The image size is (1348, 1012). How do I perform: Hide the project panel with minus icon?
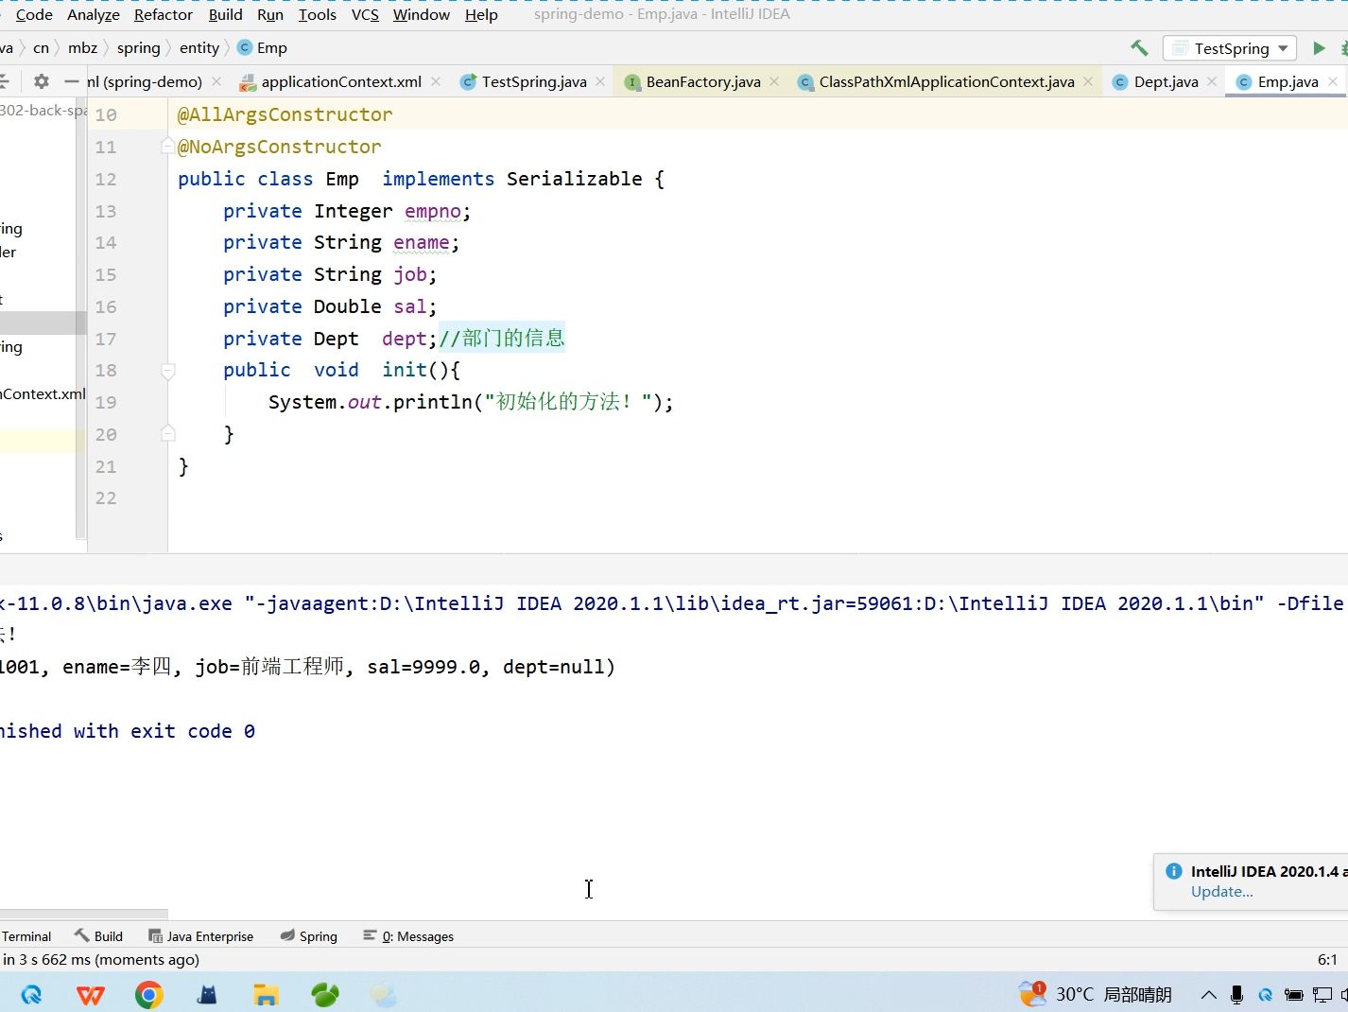[72, 81]
